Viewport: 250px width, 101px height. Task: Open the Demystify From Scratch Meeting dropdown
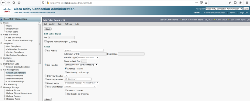81,65
